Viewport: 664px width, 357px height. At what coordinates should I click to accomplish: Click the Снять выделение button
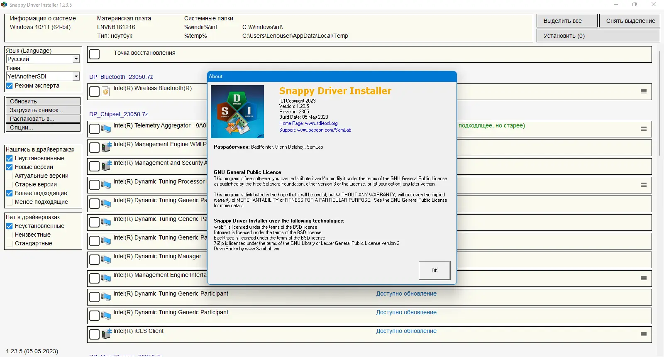pyautogui.click(x=630, y=21)
